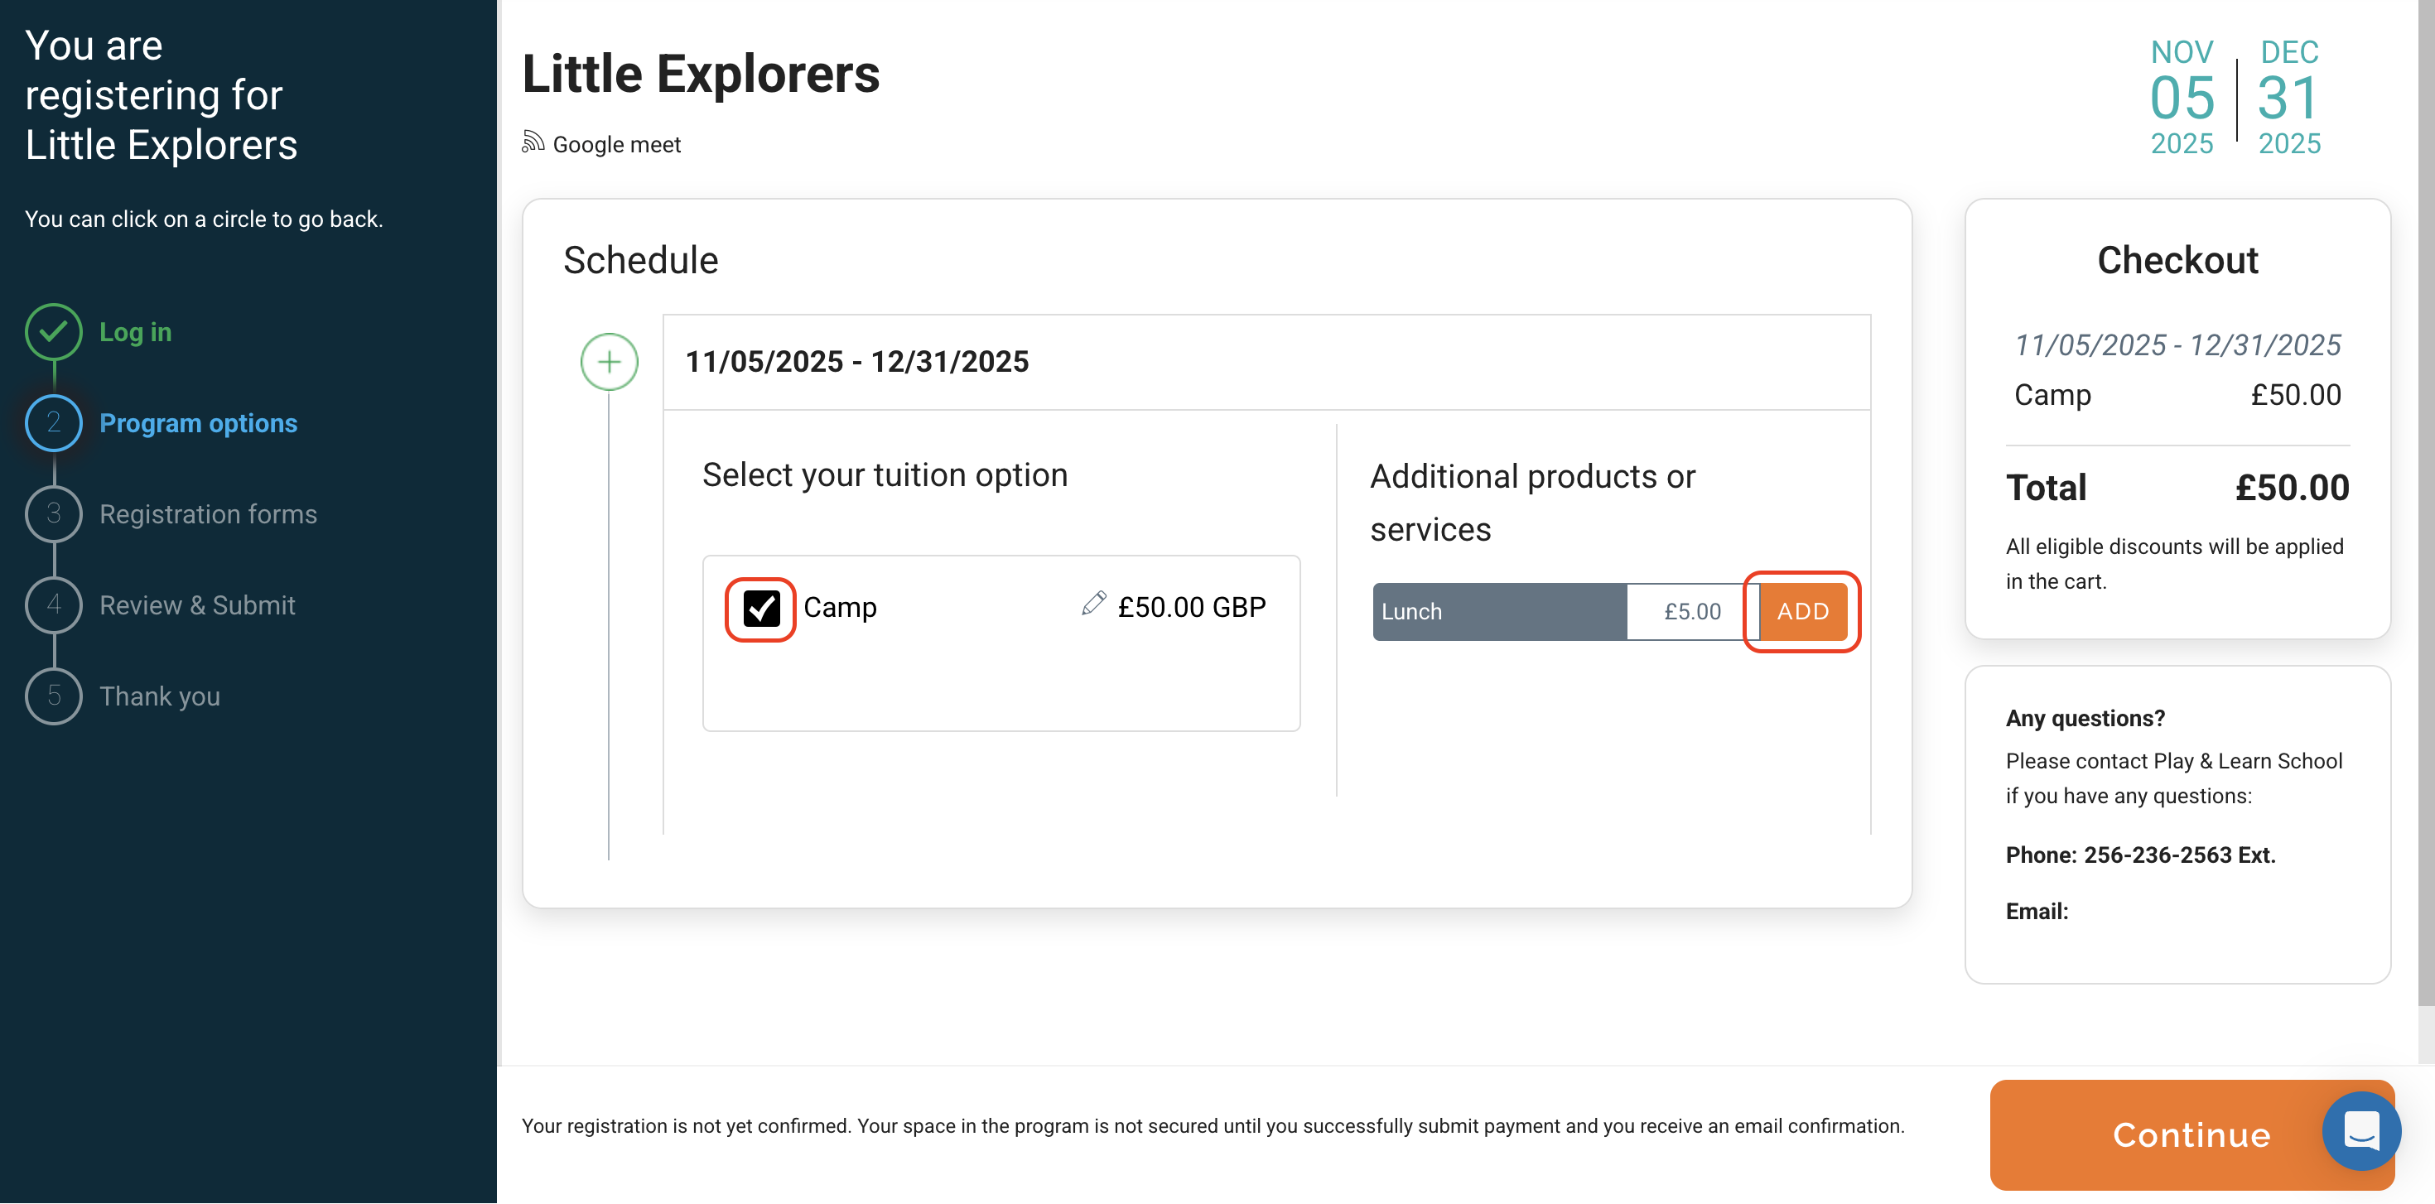Click the Google meet broadcast icon
Viewport: 2435px width, 1204px height.
point(533,142)
